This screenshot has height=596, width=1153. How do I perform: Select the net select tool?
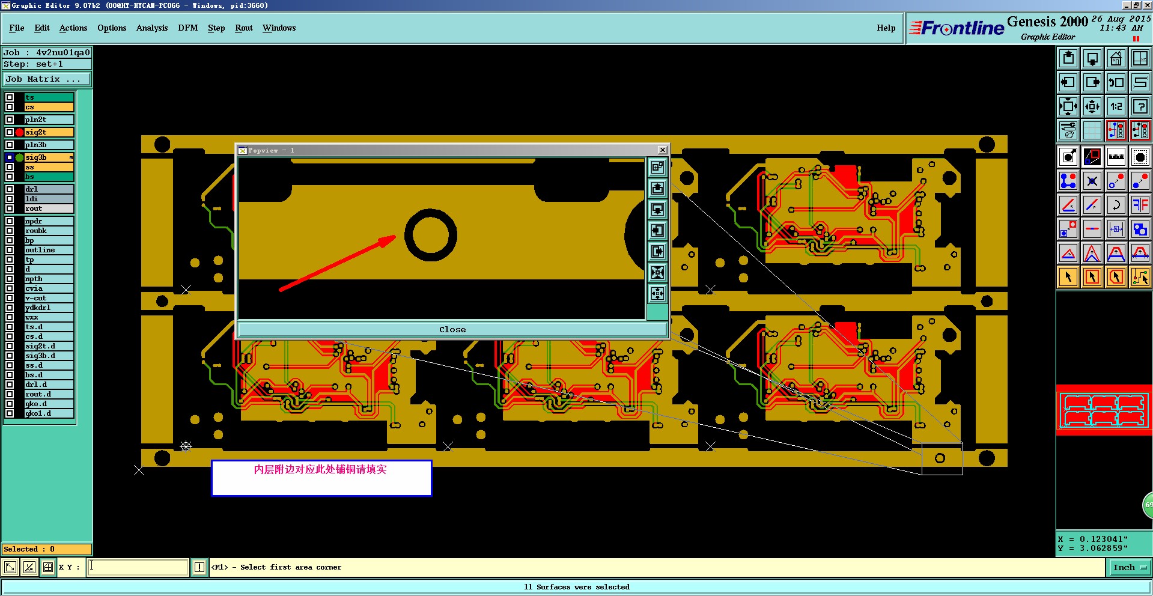point(1140,277)
